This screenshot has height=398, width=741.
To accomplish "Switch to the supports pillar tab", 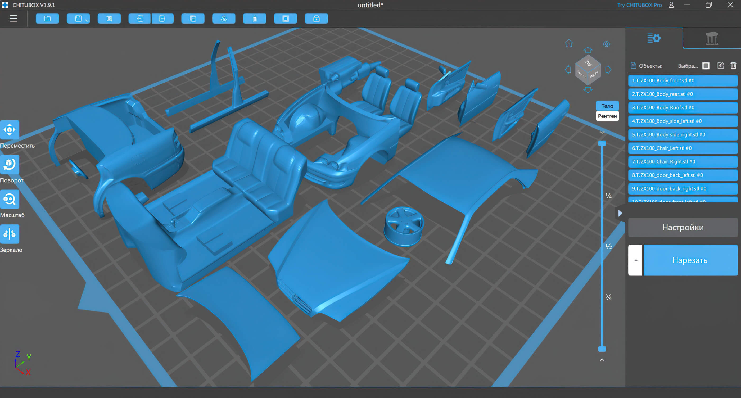I will tap(712, 38).
